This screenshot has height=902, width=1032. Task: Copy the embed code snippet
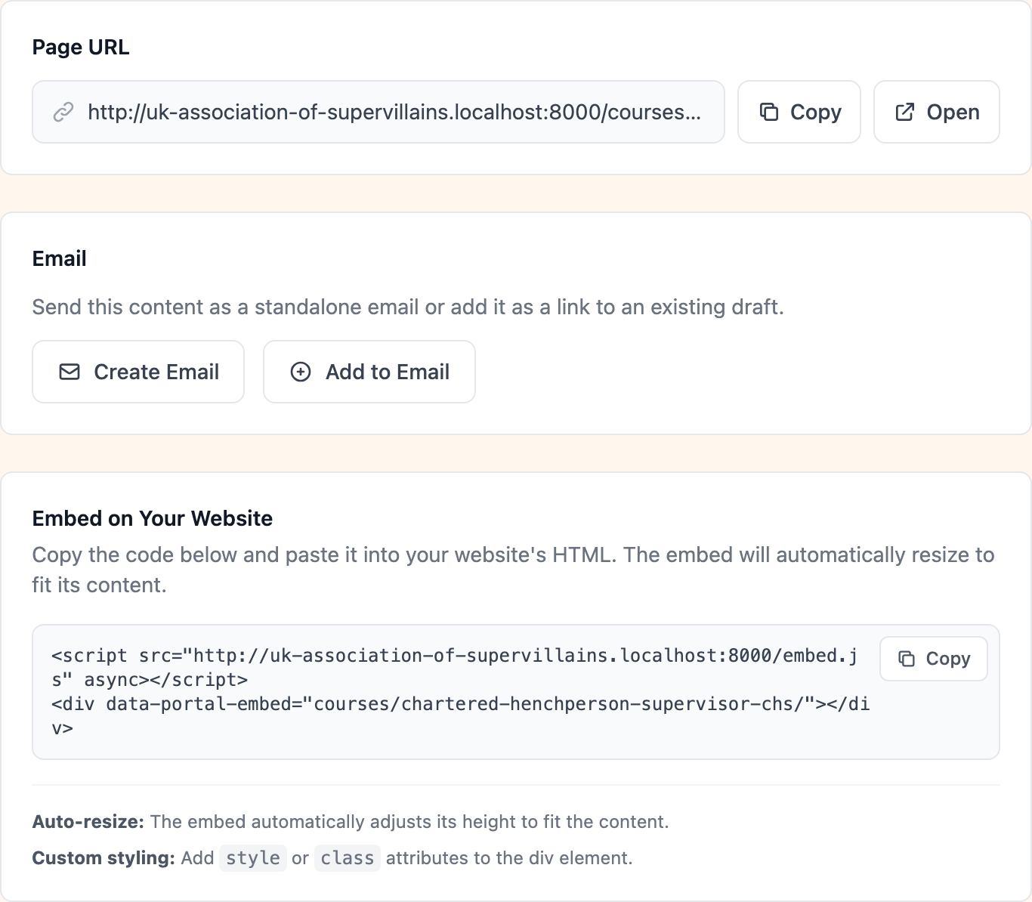[934, 659]
